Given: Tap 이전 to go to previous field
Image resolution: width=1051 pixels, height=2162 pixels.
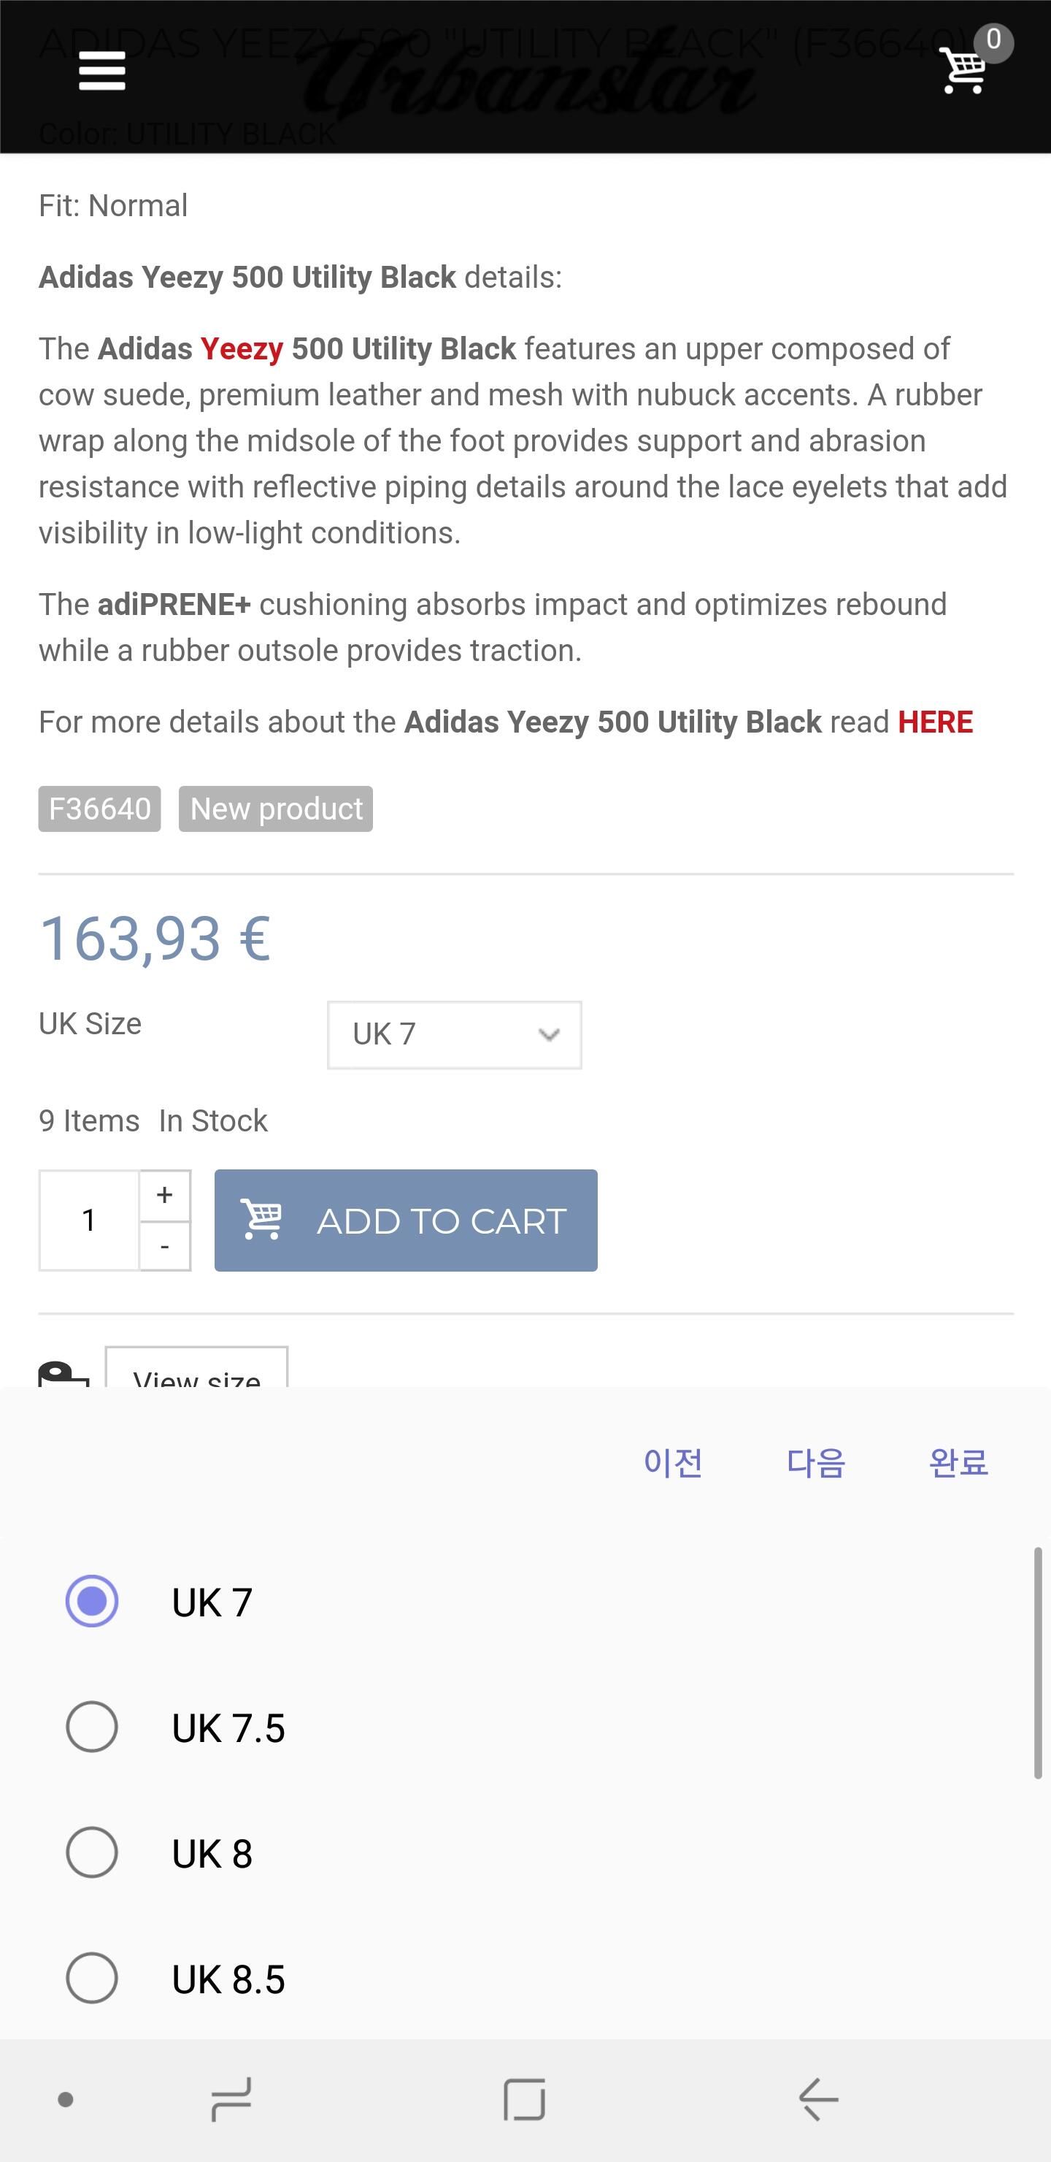Looking at the screenshot, I should click(x=673, y=1463).
